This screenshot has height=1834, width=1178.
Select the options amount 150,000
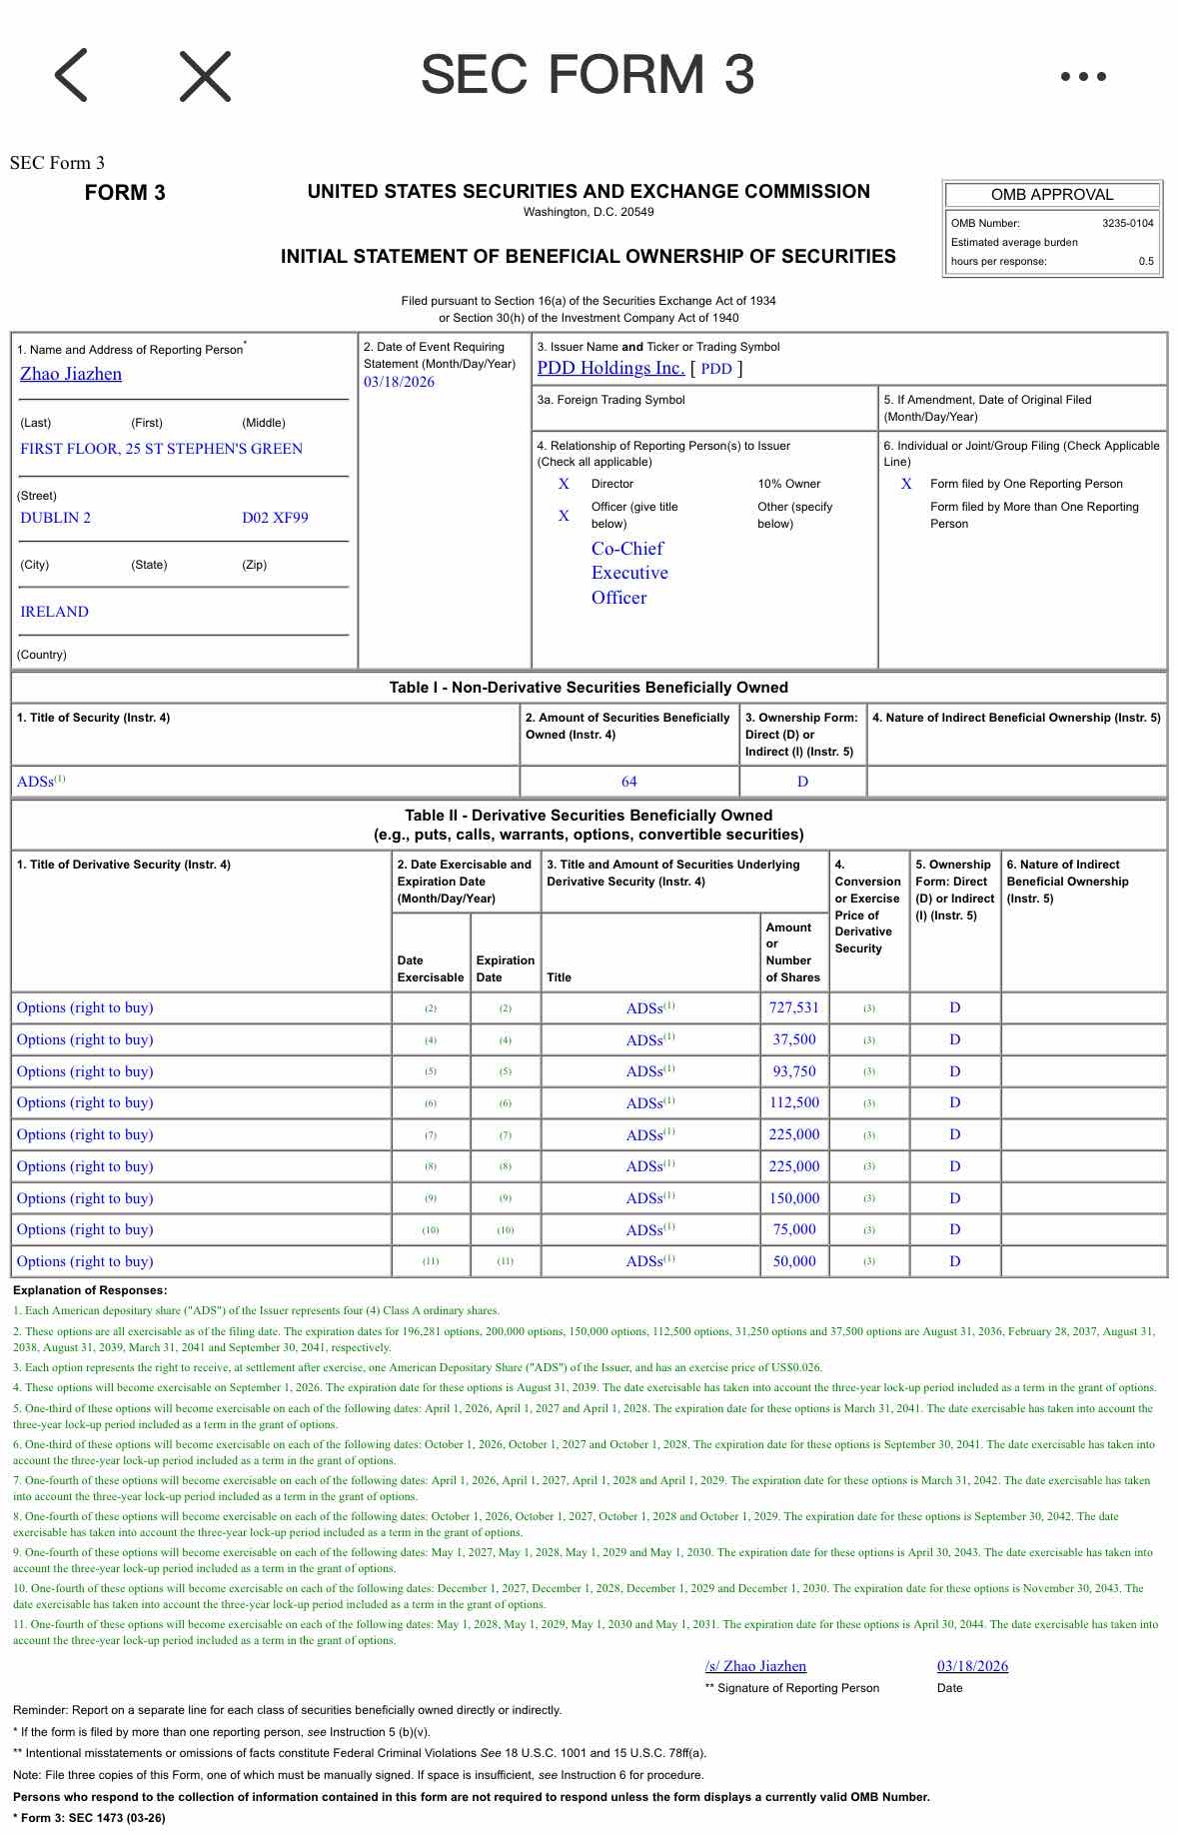point(793,1198)
